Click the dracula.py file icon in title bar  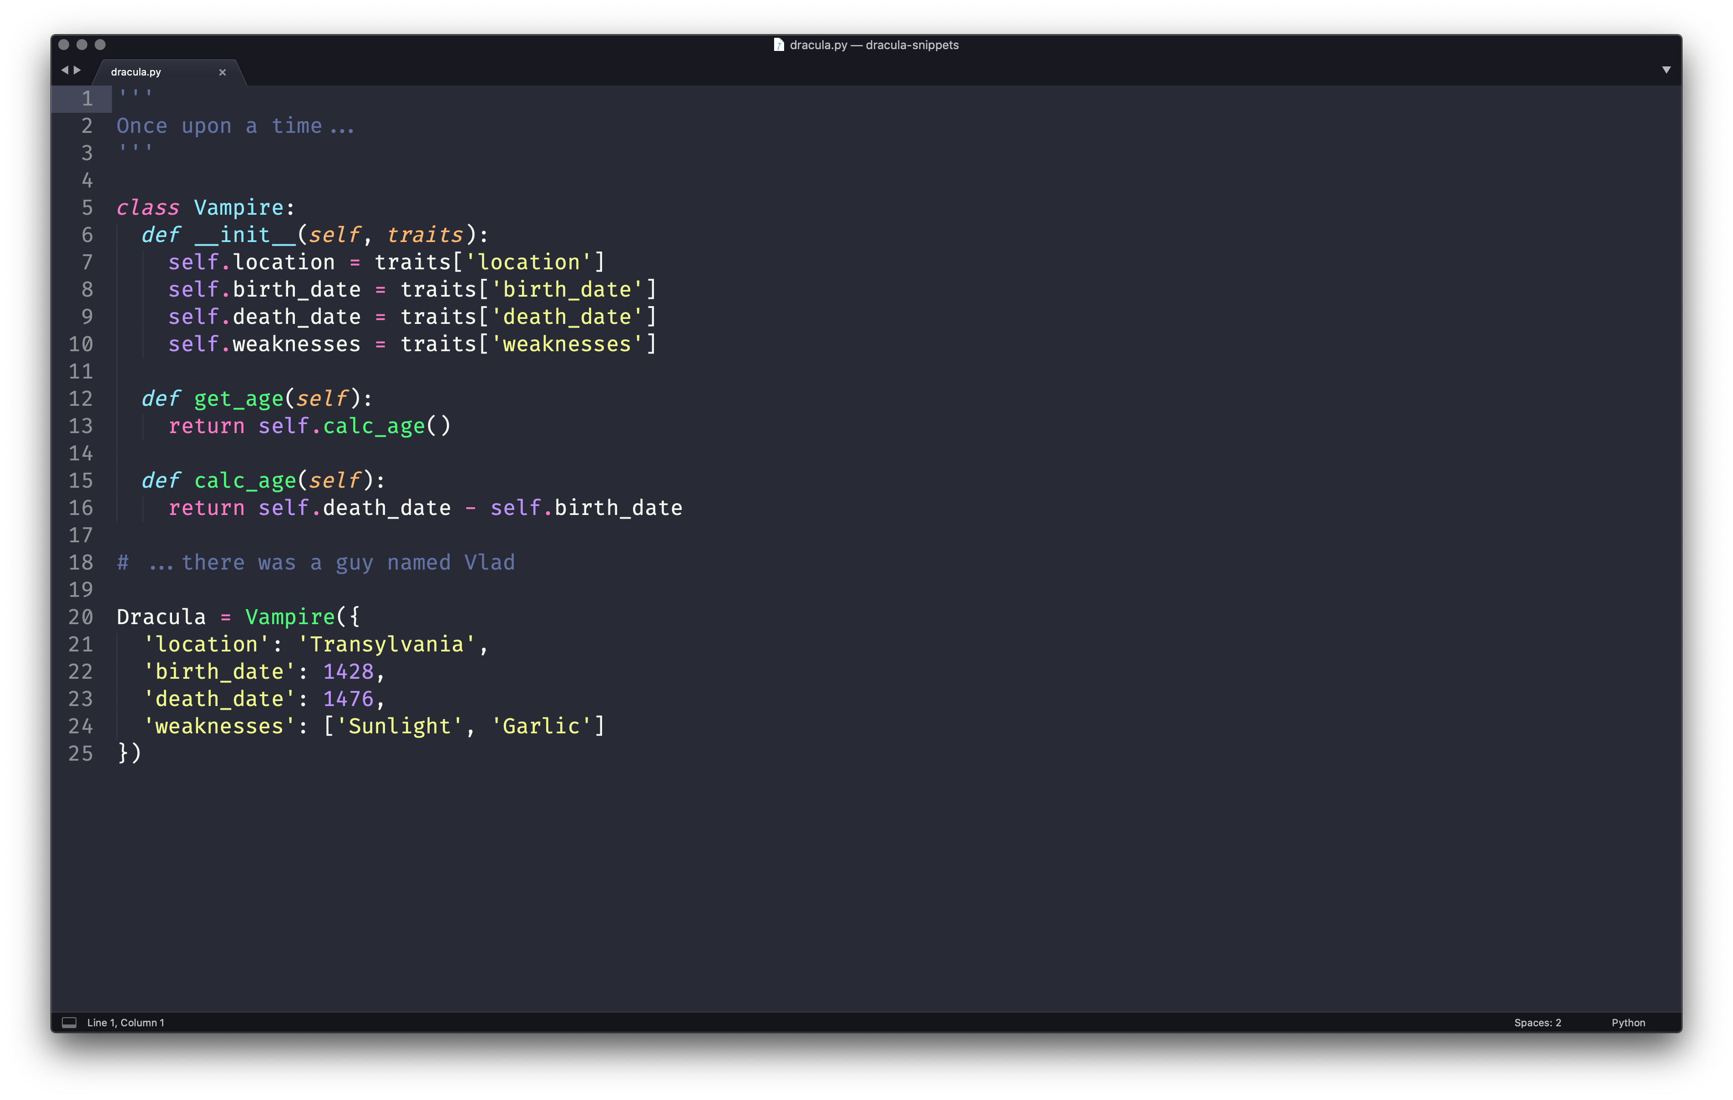pyautogui.click(x=779, y=45)
